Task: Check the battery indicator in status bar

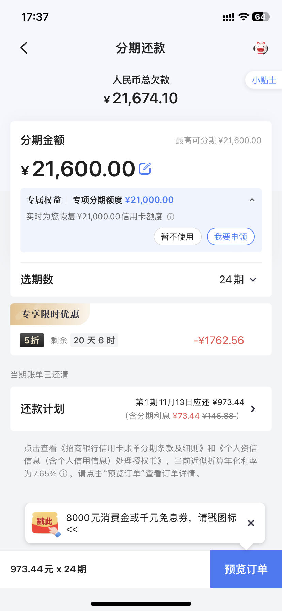Action: (261, 17)
